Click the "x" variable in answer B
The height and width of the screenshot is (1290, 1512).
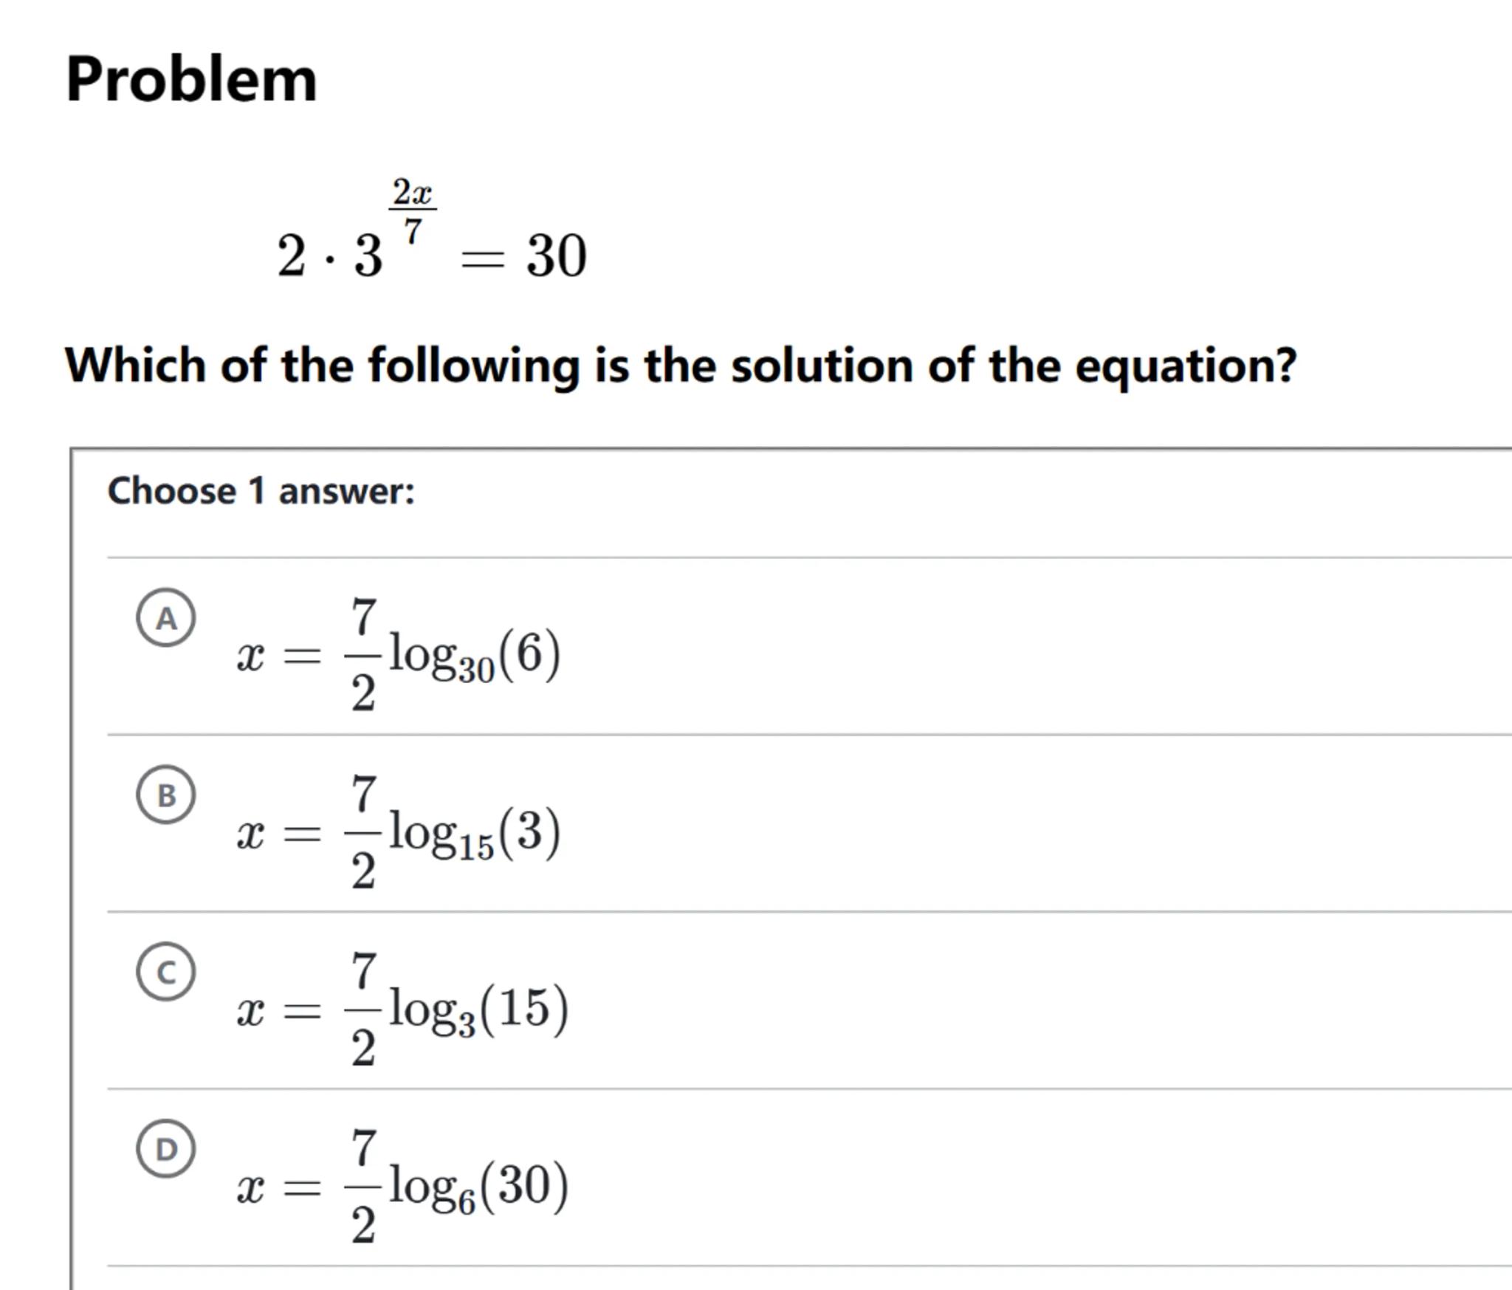(x=250, y=835)
